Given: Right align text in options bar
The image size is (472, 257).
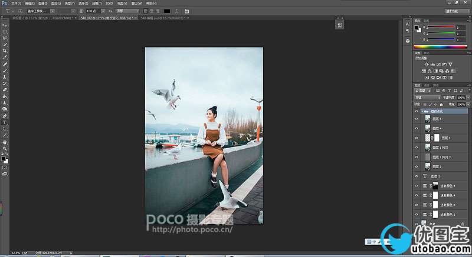Looking at the screenshot, I should [157, 11].
